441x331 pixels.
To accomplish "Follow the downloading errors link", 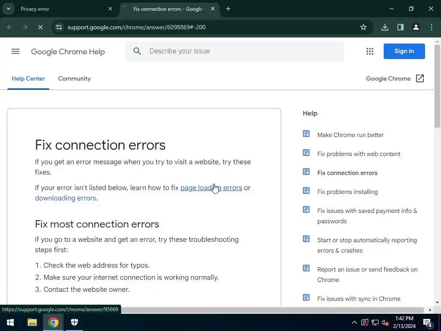I will click(x=65, y=198).
